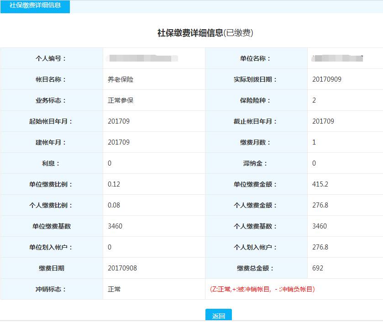Select the 个人缴费金额 value 276.8

[320, 205]
